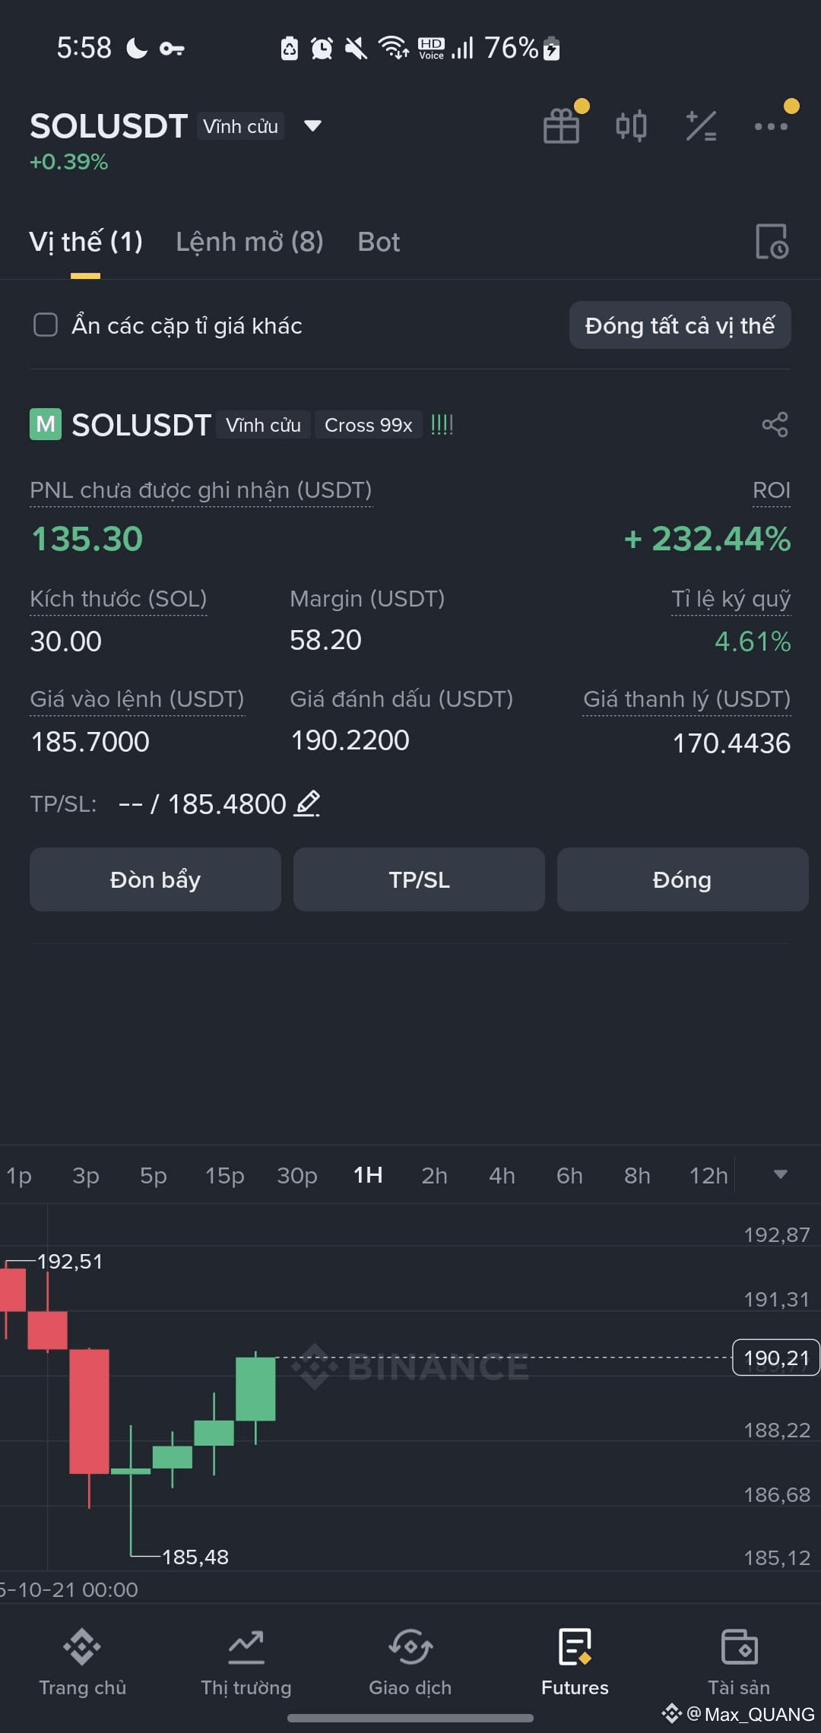Image resolution: width=821 pixels, height=1733 pixels.
Task: Tap the Đóng close position button
Action: point(682,879)
